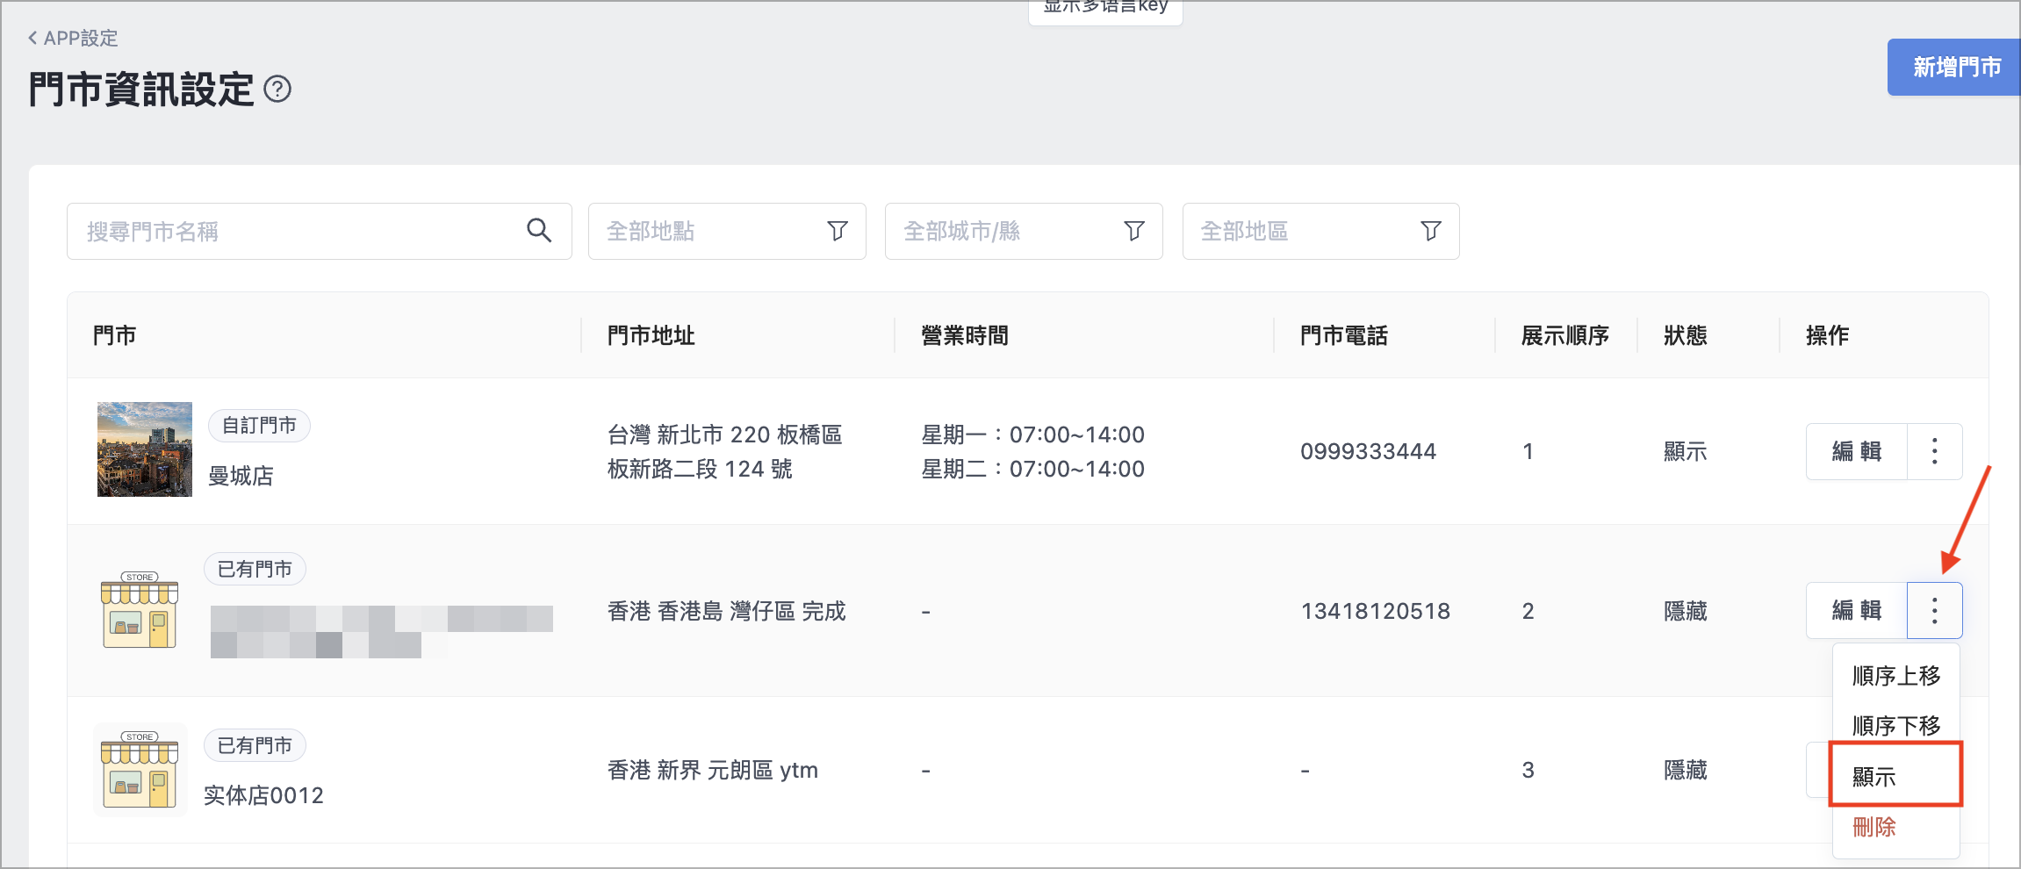Click the 狀態 column header
The image size is (2021, 869).
[x=1685, y=335]
